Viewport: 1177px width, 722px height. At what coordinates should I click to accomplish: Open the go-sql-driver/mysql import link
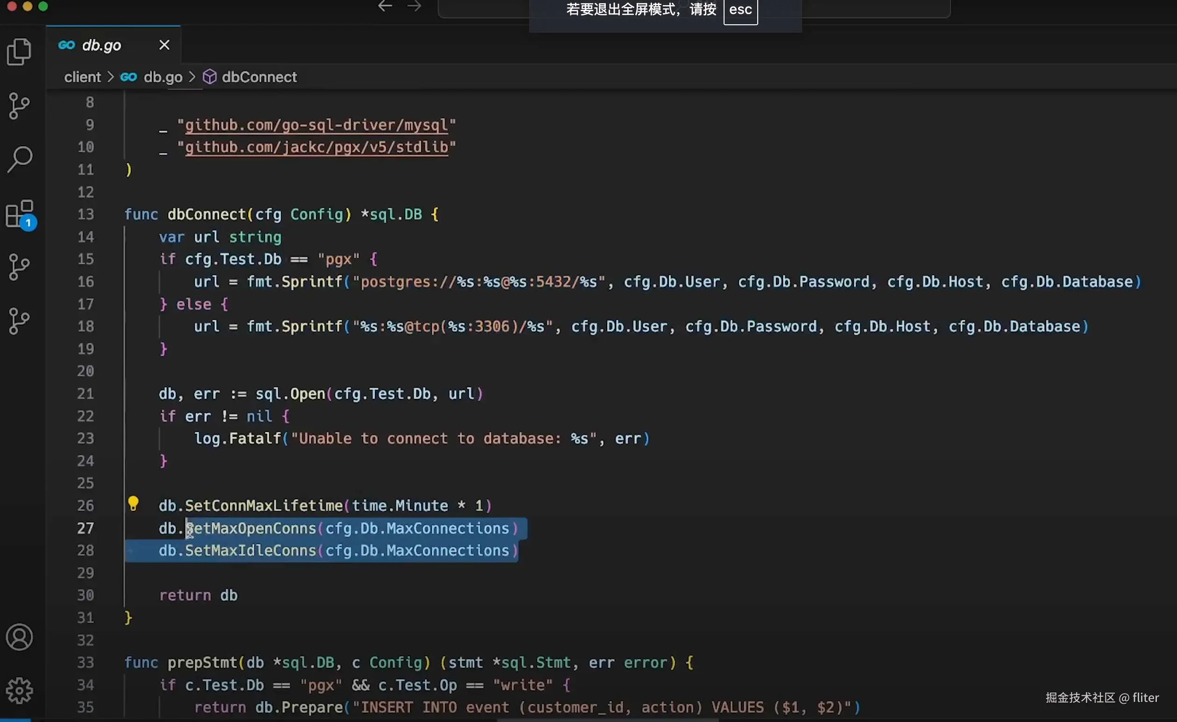[x=316, y=125]
